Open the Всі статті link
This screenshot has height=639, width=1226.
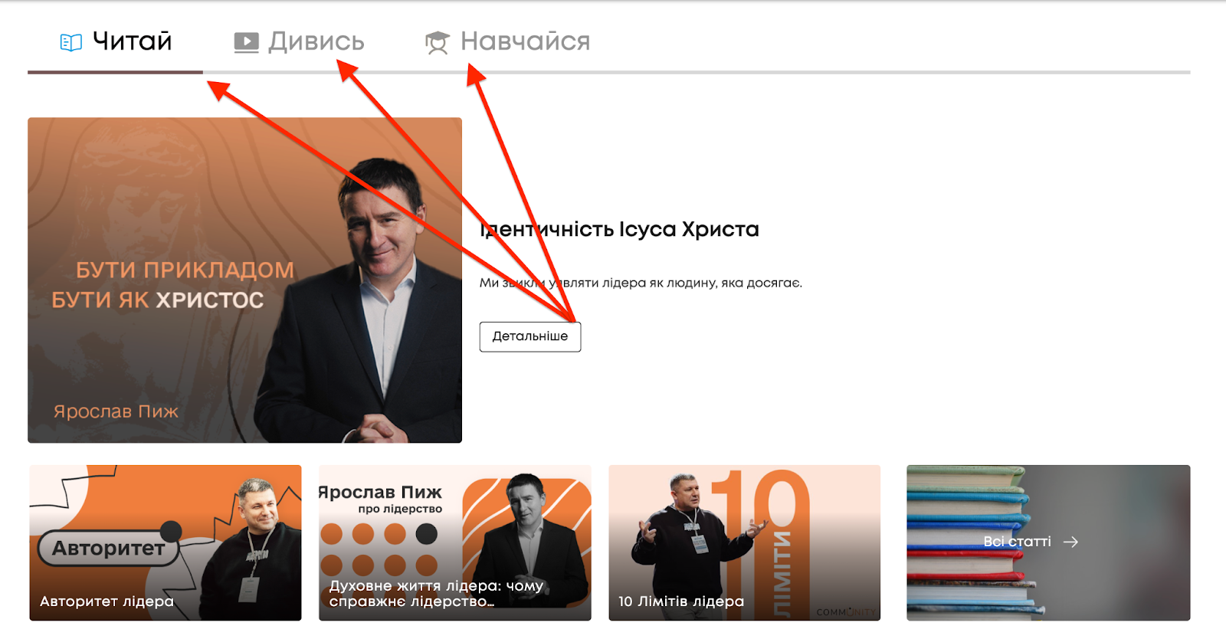[x=1048, y=542]
